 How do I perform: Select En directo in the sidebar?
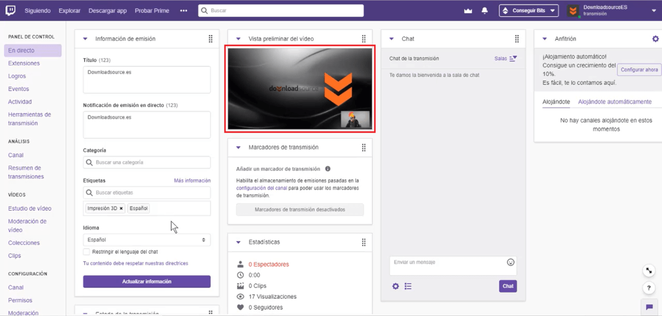coord(33,51)
